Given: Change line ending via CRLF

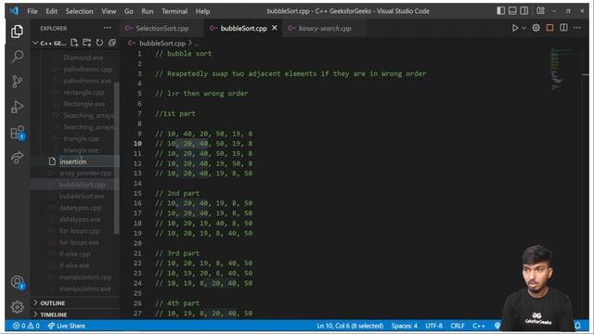Looking at the screenshot, I should (458, 326).
